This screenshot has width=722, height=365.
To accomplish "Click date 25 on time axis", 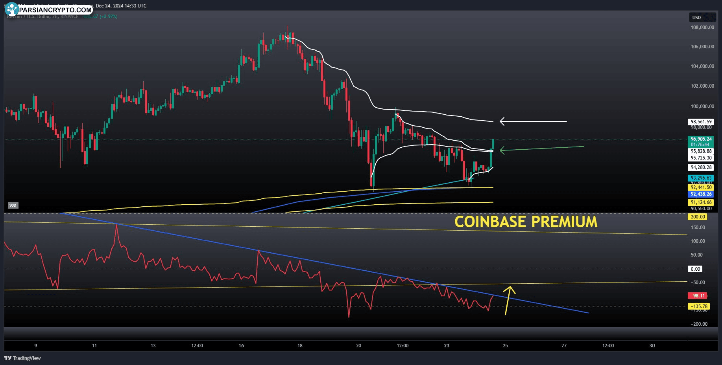I will [505, 346].
